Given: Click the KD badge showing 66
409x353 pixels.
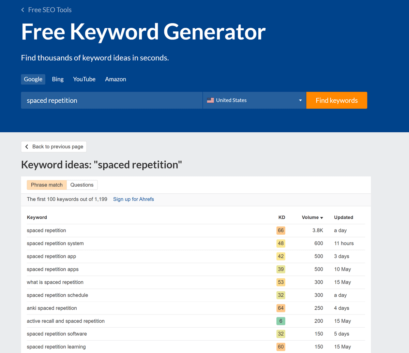Looking at the screenshot, I should [x=281, y=231].
